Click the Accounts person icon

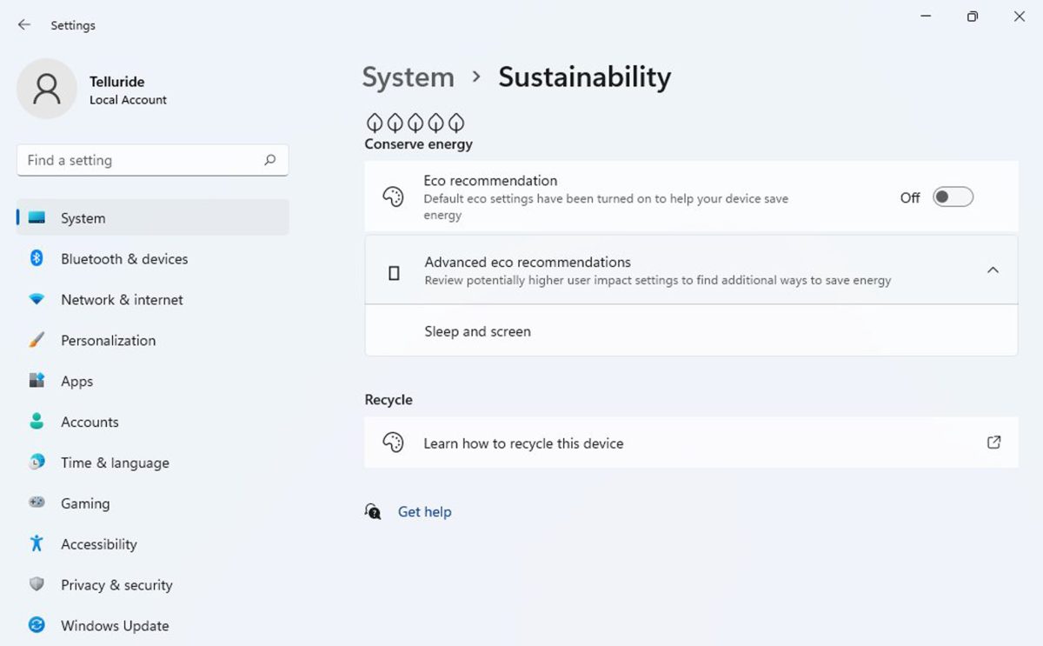[x=37, y=422]
